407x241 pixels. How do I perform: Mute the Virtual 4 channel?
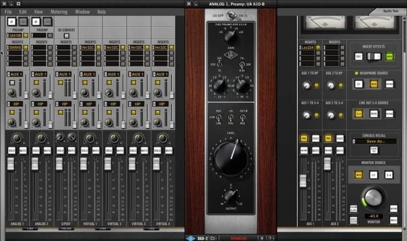point(168,151)
